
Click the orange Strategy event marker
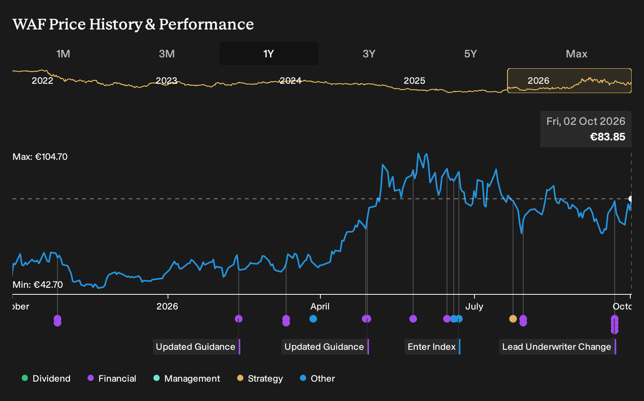coord(513,319)
